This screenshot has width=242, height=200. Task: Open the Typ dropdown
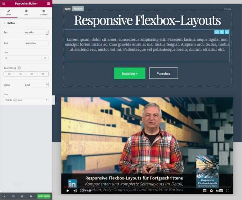coord(36,32)
